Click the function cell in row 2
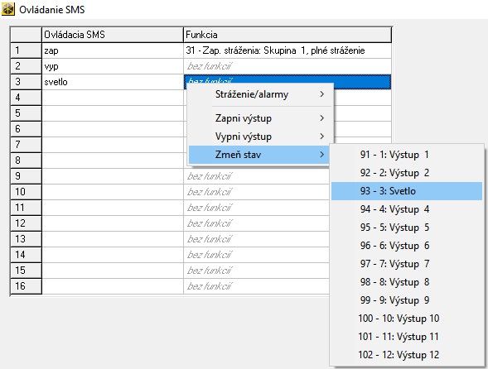 [287, 66]
